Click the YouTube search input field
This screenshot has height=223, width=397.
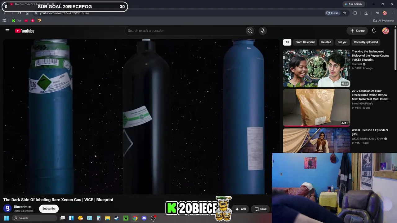pyautogui.click(x=185, y=31)
